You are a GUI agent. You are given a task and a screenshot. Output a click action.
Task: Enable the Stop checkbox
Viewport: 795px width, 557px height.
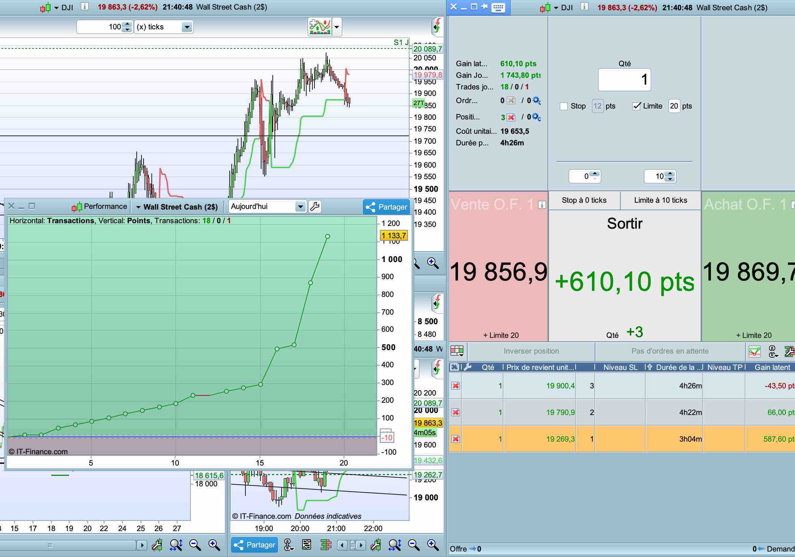click(x=564, y=106)
